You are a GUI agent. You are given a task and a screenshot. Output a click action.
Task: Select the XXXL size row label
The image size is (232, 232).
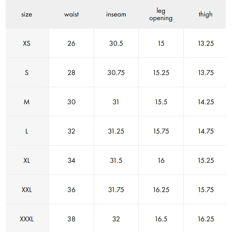(x=27, y=219)
